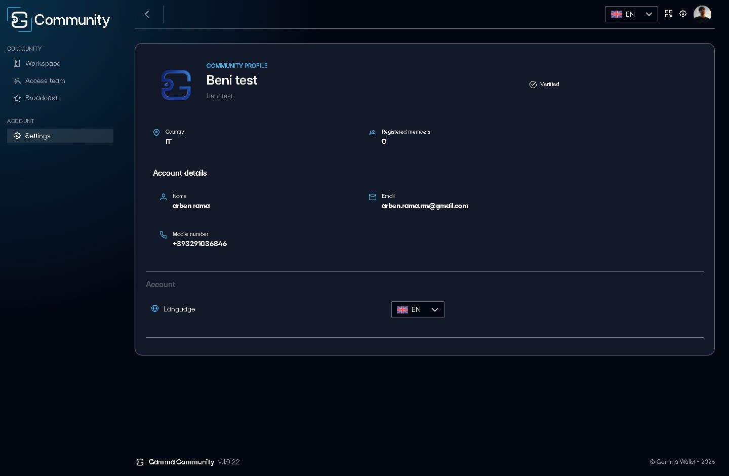Open the top bar EN language dropdown
Screen dimensions: 729x476
(631, 14)
